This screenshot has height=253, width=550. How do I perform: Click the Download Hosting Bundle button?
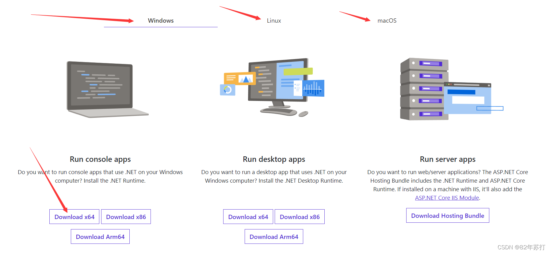pos(448,215)
